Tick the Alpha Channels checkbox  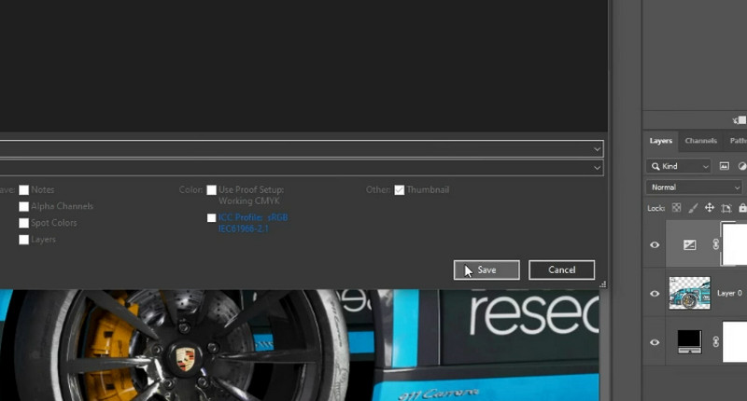coord(24,206)
